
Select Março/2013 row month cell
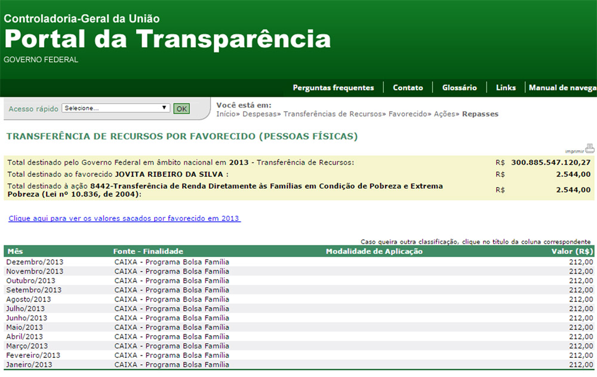pos(27,346)
